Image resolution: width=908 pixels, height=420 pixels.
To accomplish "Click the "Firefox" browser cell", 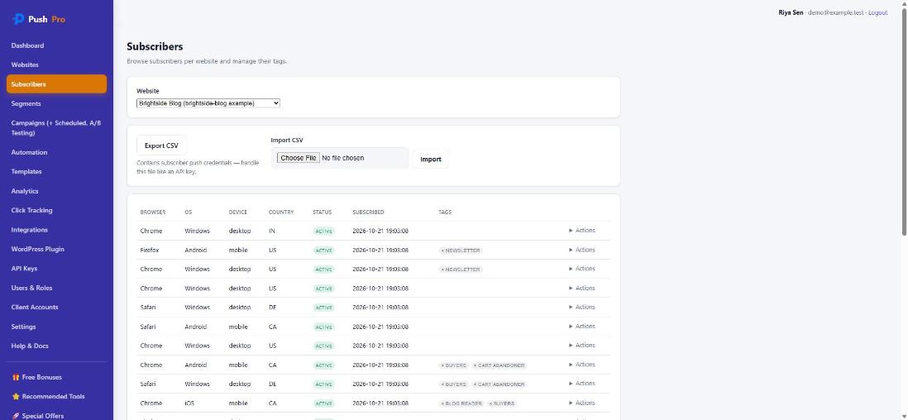I will 150,251.
